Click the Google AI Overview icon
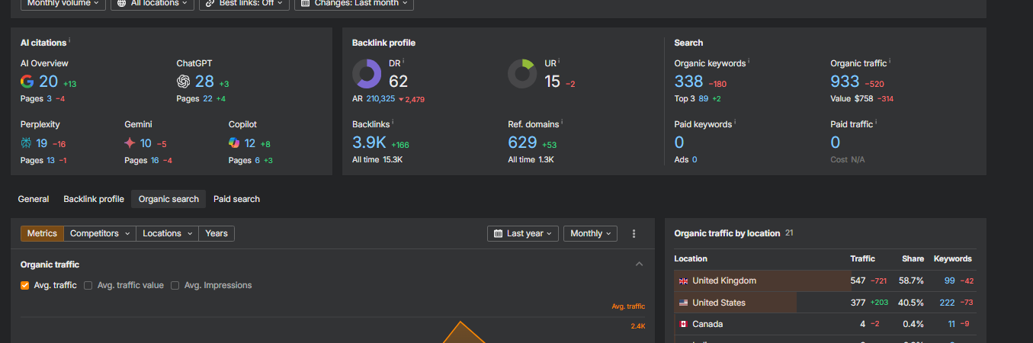 27,82
